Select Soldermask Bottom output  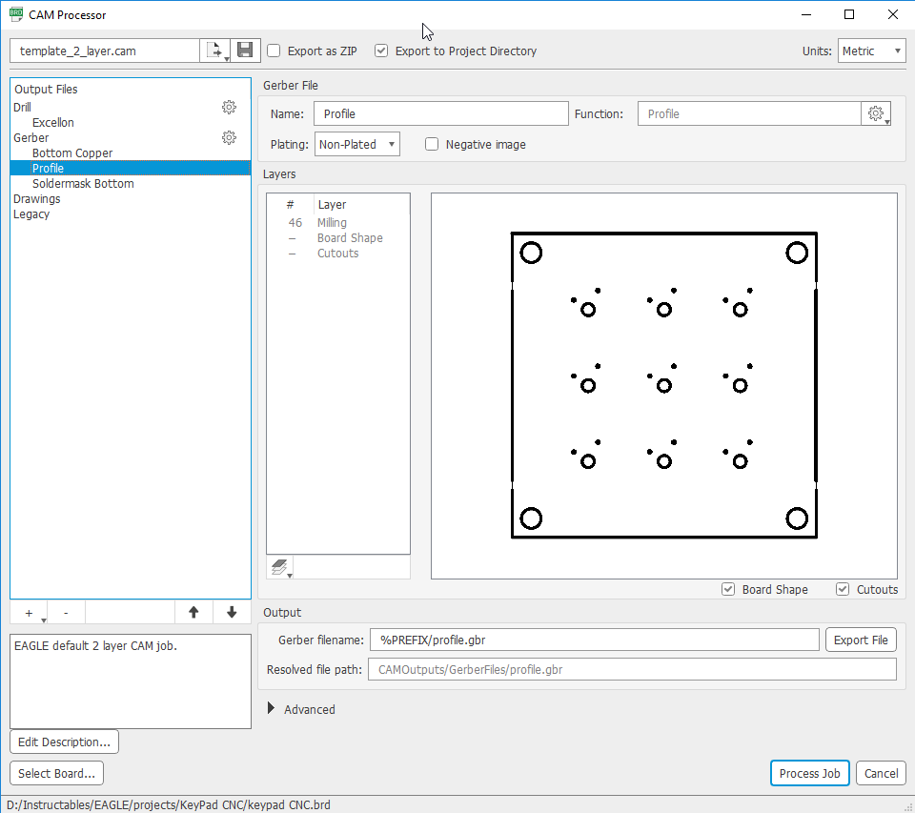(x=83, y=183)
